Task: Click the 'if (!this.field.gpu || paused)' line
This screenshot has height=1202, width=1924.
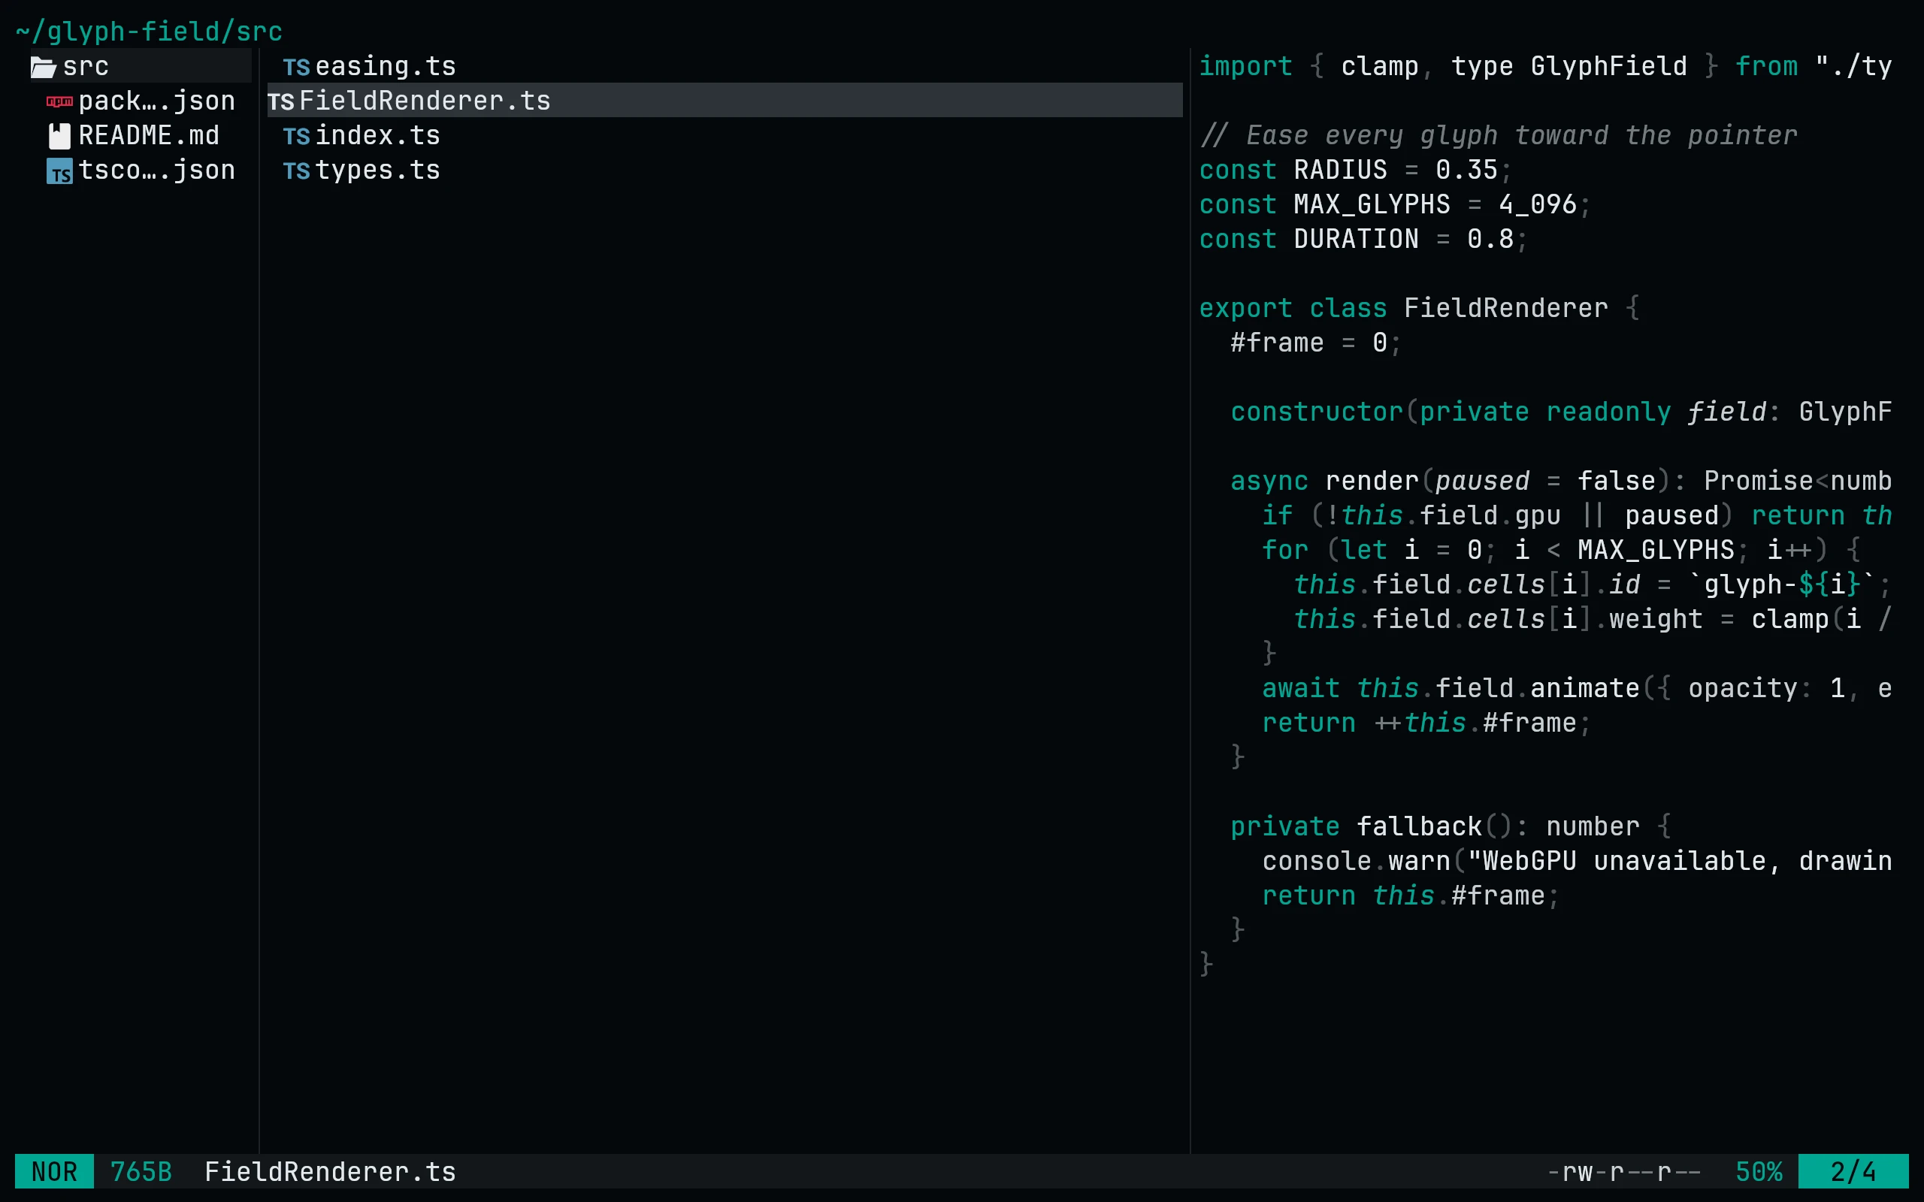Action: click(x=1577, y=516)
